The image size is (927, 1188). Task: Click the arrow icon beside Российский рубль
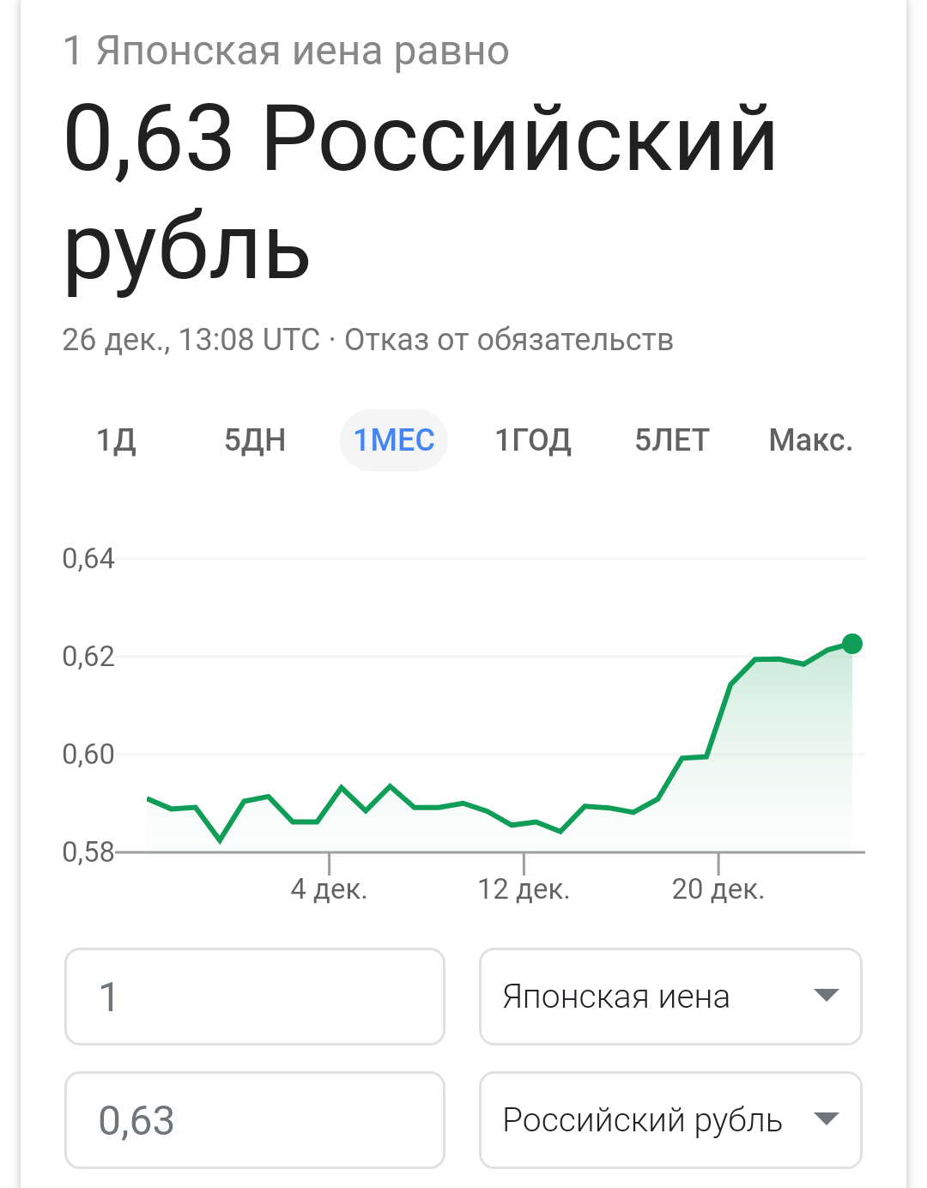point(826,1119)
